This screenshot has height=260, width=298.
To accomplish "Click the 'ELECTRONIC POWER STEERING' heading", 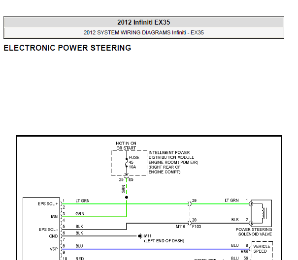I will pos(67,48).
